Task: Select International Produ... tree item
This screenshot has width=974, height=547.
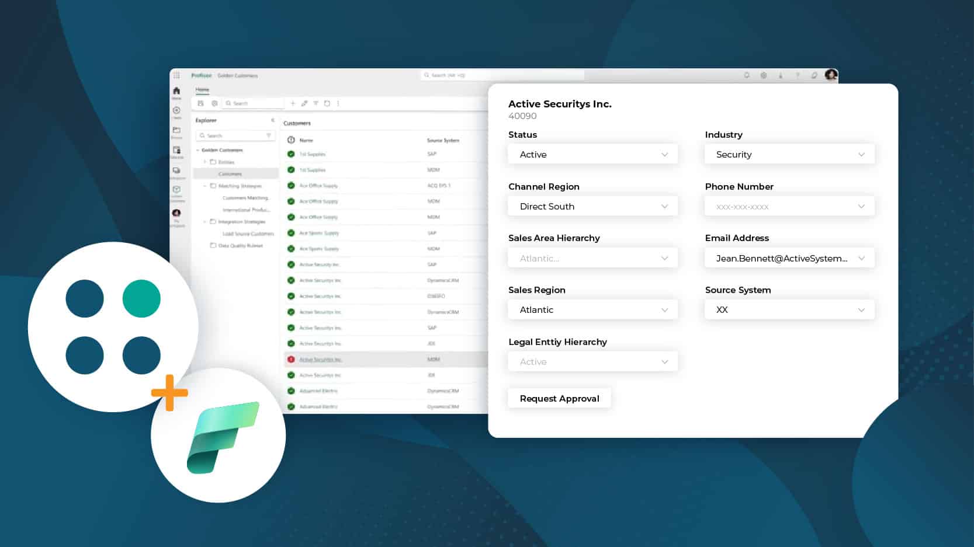Action: pos(246,210)
